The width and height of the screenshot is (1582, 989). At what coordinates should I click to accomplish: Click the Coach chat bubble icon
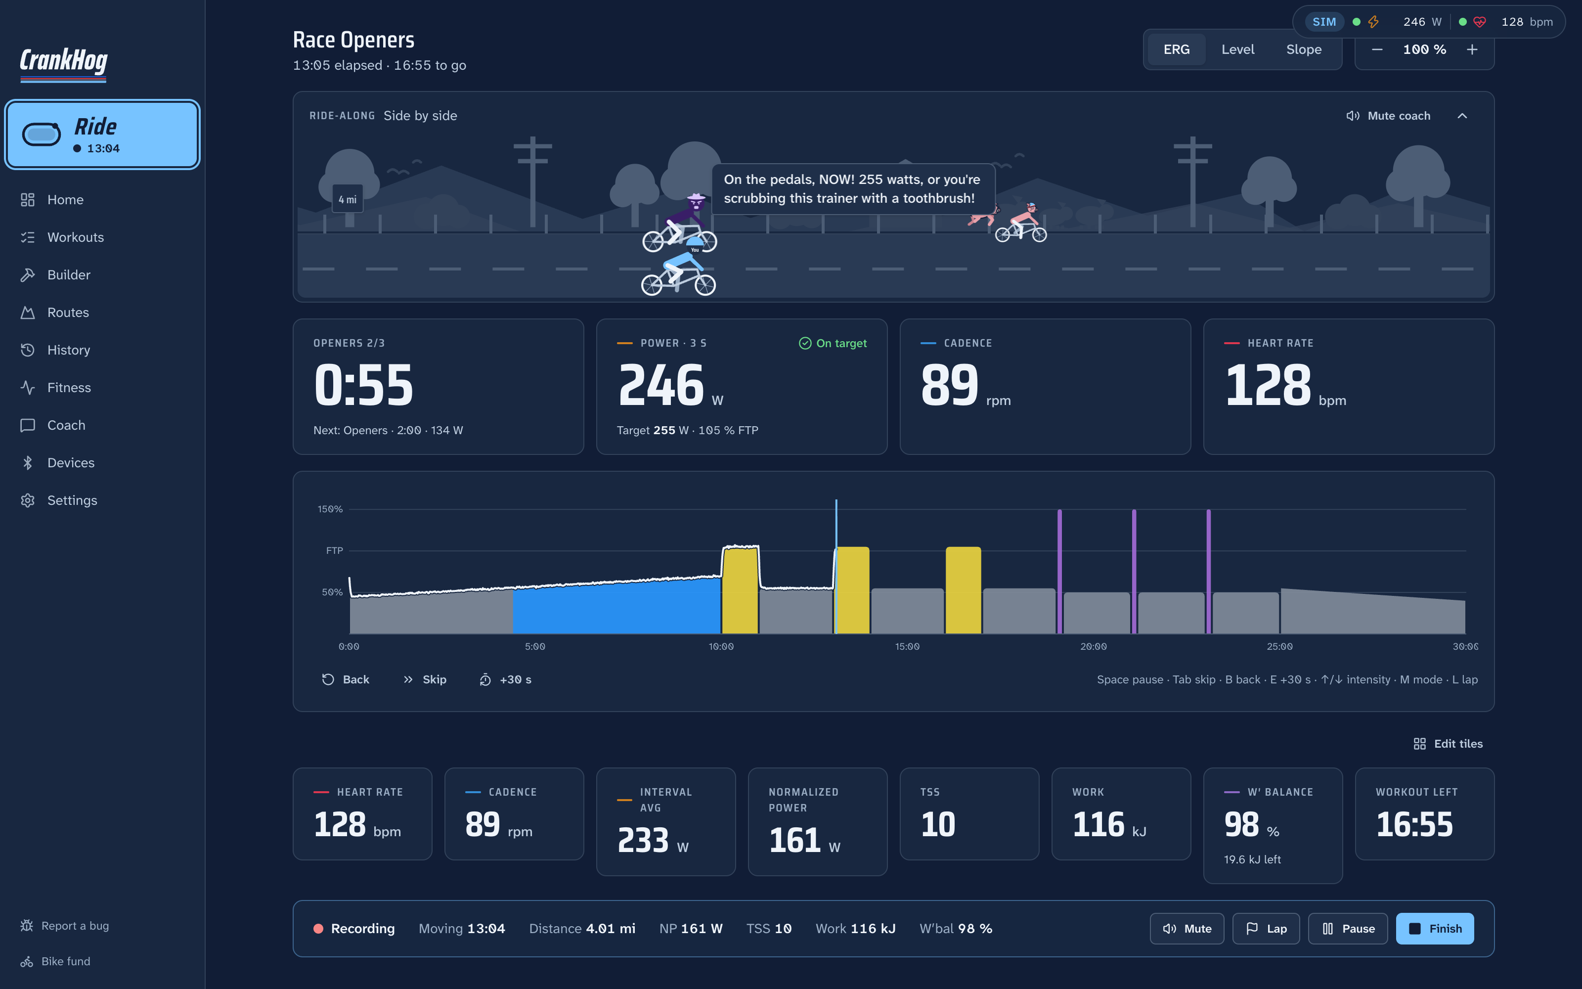click(28, 425)
